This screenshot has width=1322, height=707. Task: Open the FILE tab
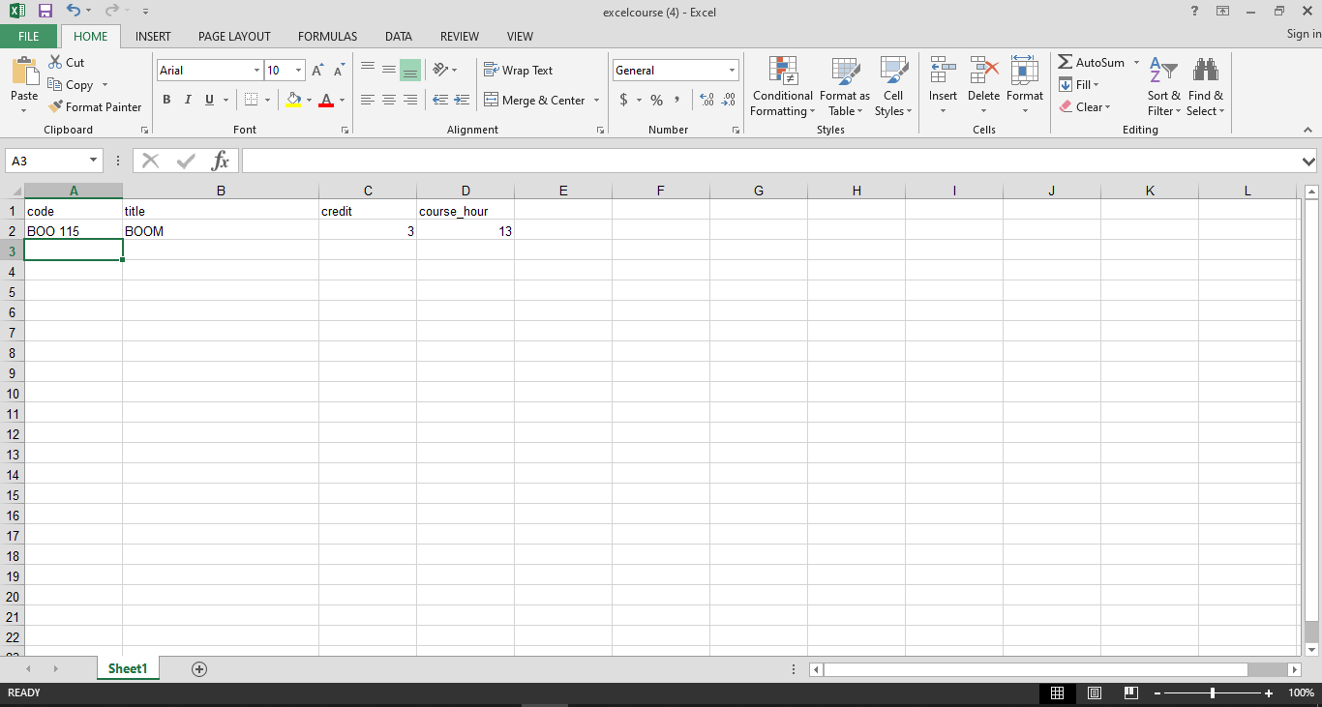pyautogui.click(x=29, y=36)
